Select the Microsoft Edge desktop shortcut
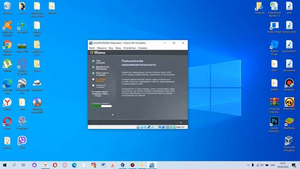Viewport: 300px width, 169px height. tap(7, 86)
